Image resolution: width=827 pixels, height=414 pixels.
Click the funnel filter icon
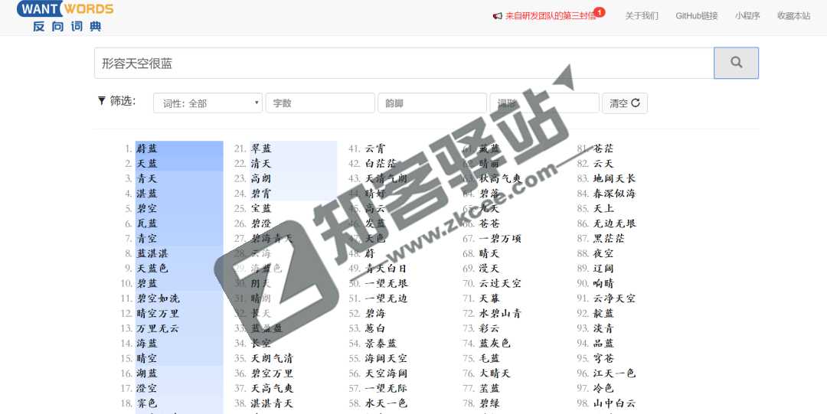coord(102,101)
